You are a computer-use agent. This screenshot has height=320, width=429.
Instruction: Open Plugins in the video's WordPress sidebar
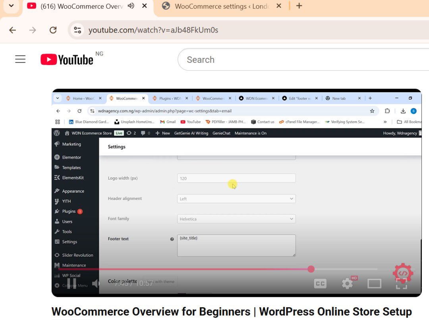(x=69, y=211)
